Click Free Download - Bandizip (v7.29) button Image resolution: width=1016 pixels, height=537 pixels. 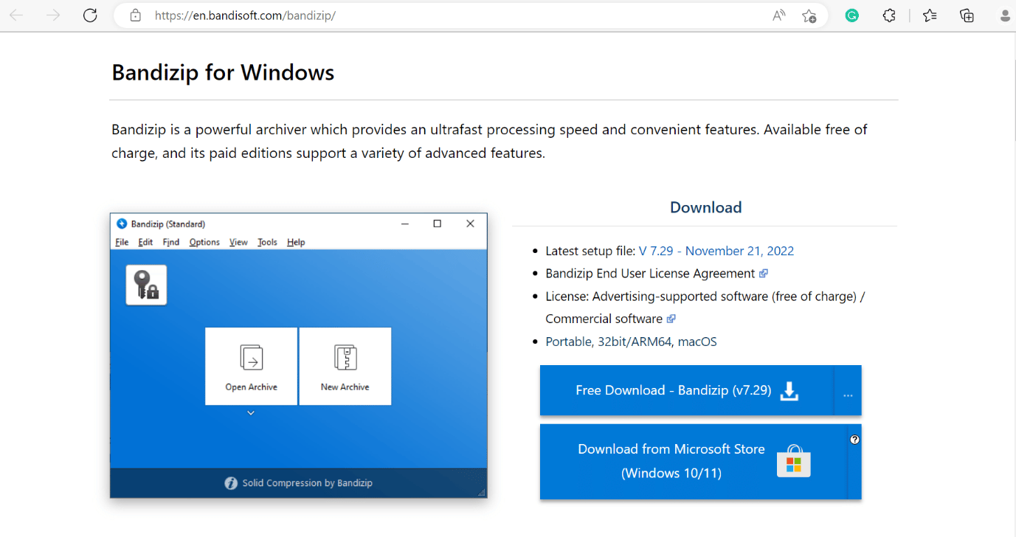click(687, 390)
